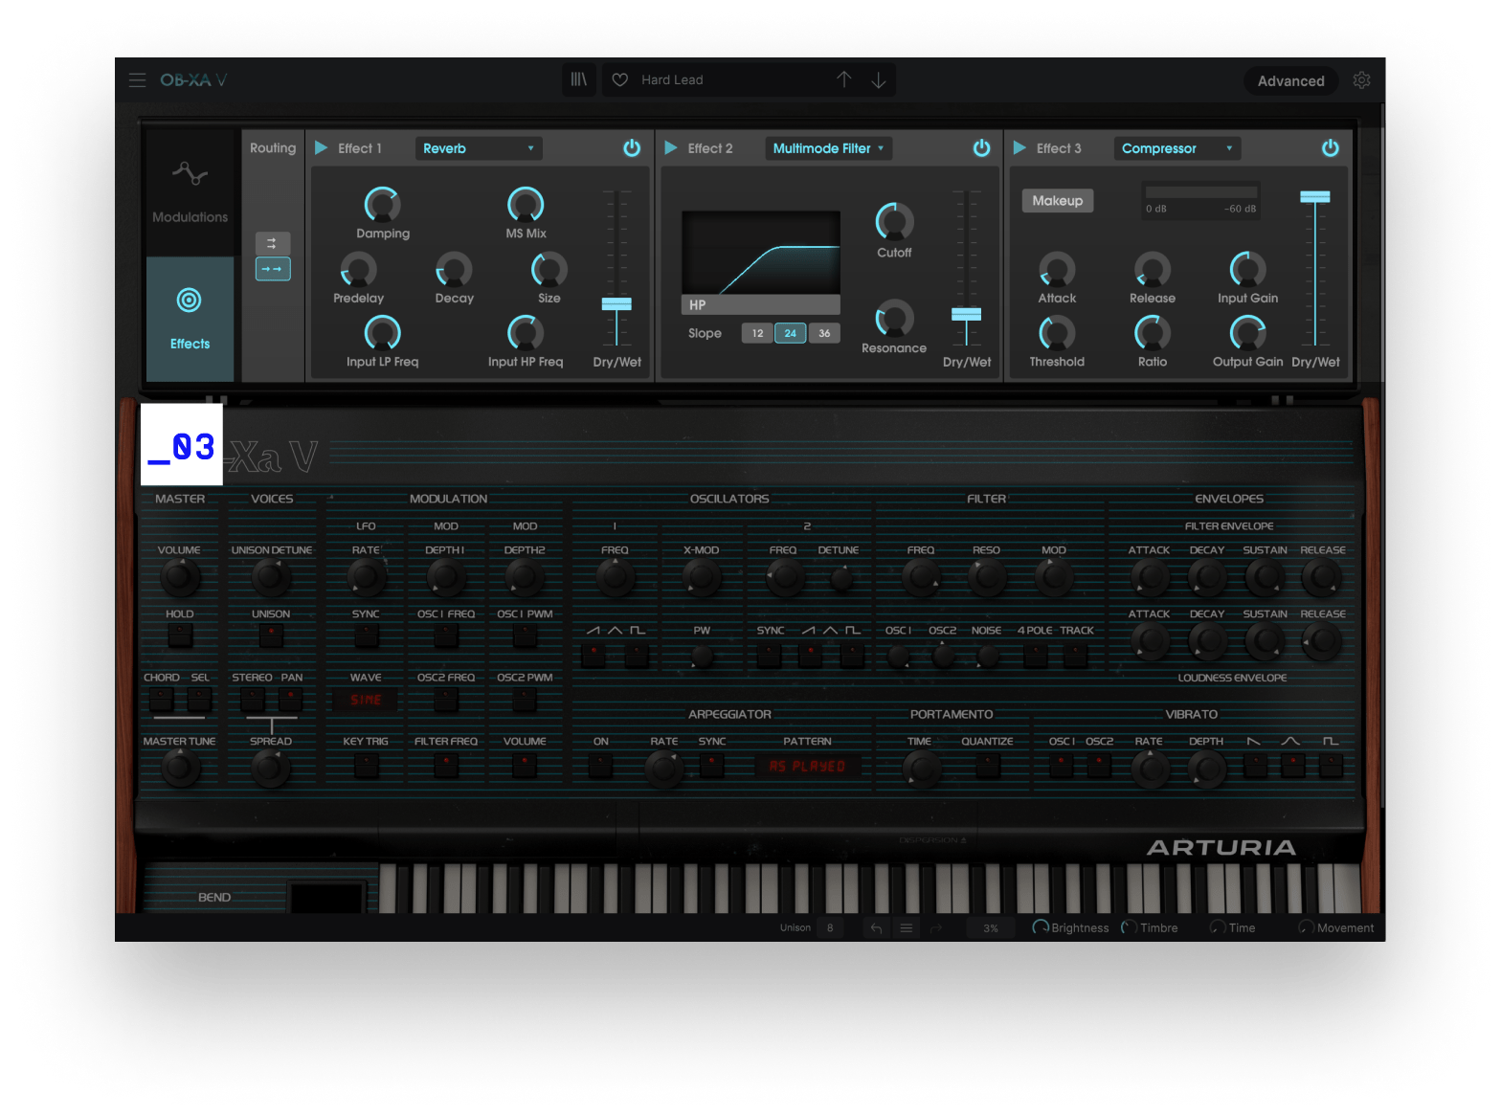Click the master VOLUME knob
Image resolution: width=1501 pixels, height=1115 pixels.
point(180,577)
